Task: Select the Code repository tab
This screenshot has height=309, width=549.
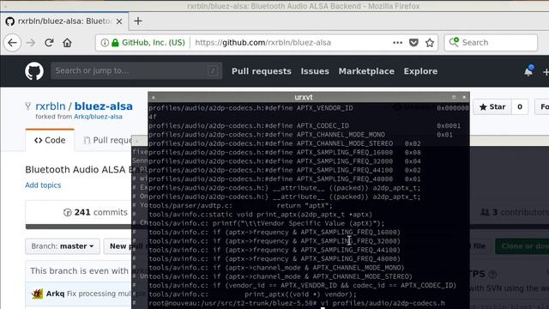Action: tap(50, 140)
